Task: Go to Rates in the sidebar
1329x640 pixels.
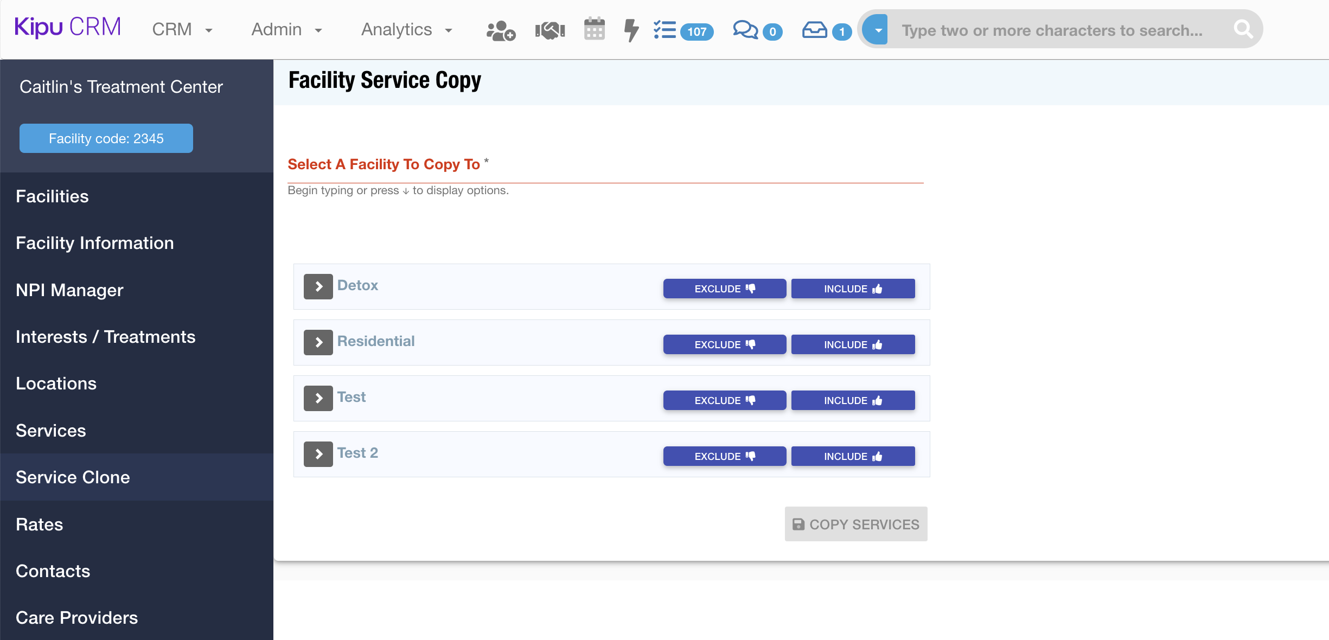Action: click(x=39, y=524)
